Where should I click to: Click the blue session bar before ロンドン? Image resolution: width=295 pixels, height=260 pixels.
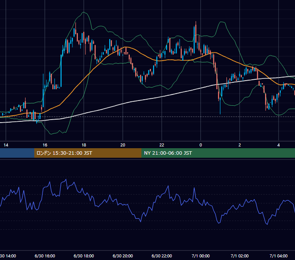tap(17, 153)
